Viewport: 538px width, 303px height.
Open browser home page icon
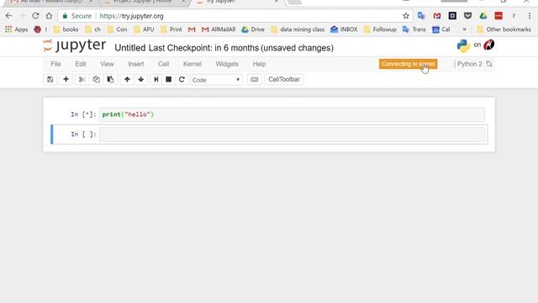49,16
